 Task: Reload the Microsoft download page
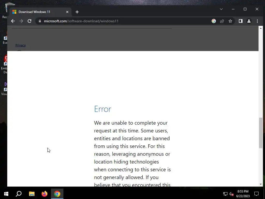30,21
